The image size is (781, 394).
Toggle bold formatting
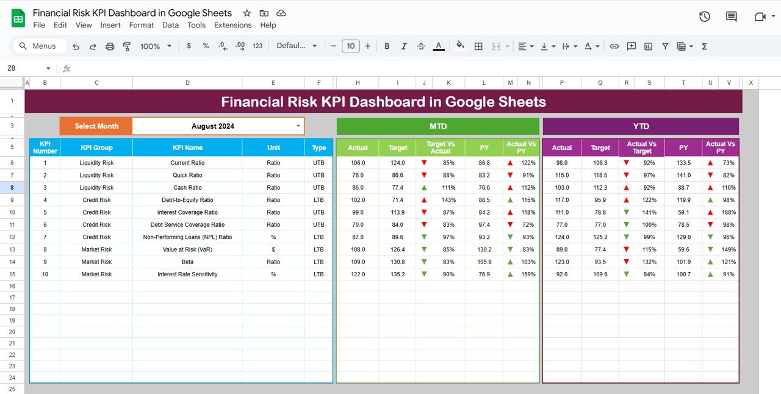click(387, 46)
